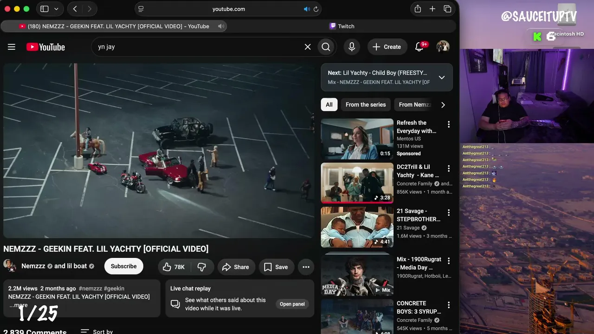
Task: Switch to the Twitch tab
Action: point(342,26)
